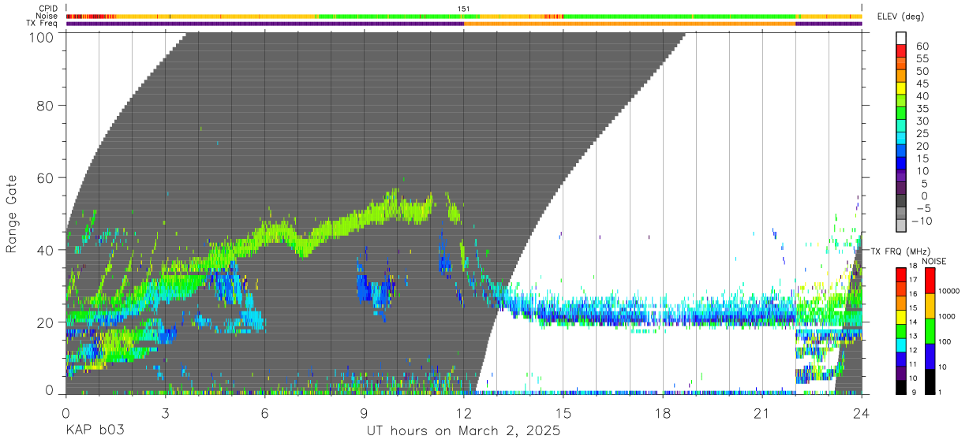The width and height of the screenshot is (969, 447).
Task: Click the 'TX Freq' row label
Action: (x=43, y=24)
